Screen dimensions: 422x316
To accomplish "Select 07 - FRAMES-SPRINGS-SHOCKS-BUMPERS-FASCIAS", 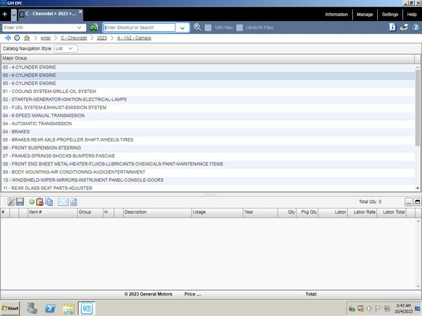I will [208, 156].
